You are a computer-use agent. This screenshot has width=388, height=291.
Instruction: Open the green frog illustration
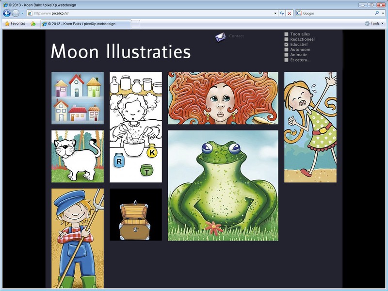(223, 185)
